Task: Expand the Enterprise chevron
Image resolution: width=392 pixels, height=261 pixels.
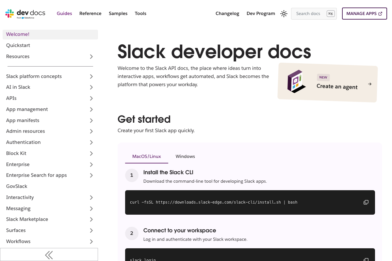Action: [91, 164]
